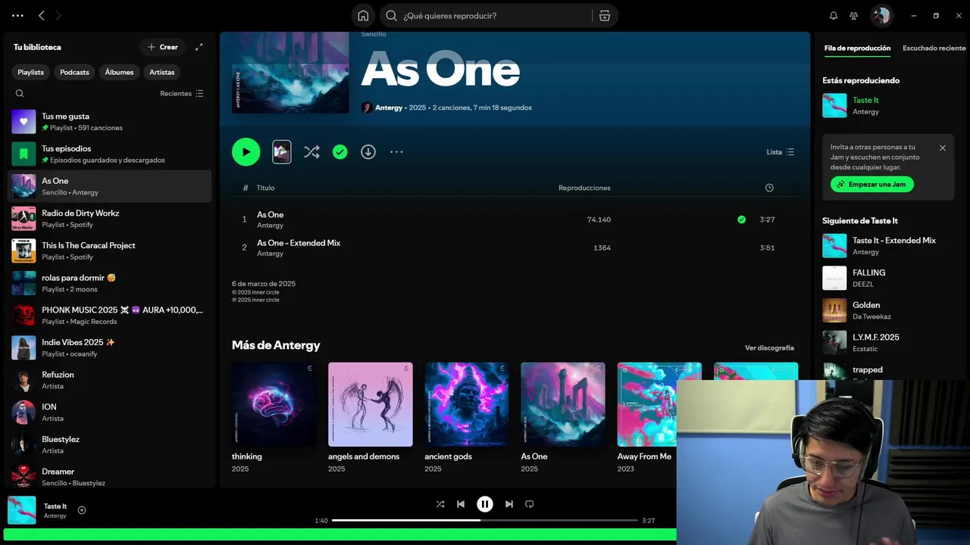The width and height of the screenshot is (970, 545).
Task: Open PHONK MUSIC 2025 playlist
Action: click(110, 316)
